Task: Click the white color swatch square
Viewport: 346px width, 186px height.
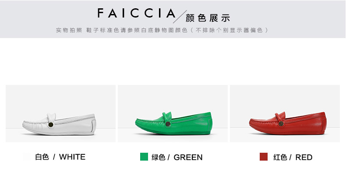Action: (x=27, y=157)
